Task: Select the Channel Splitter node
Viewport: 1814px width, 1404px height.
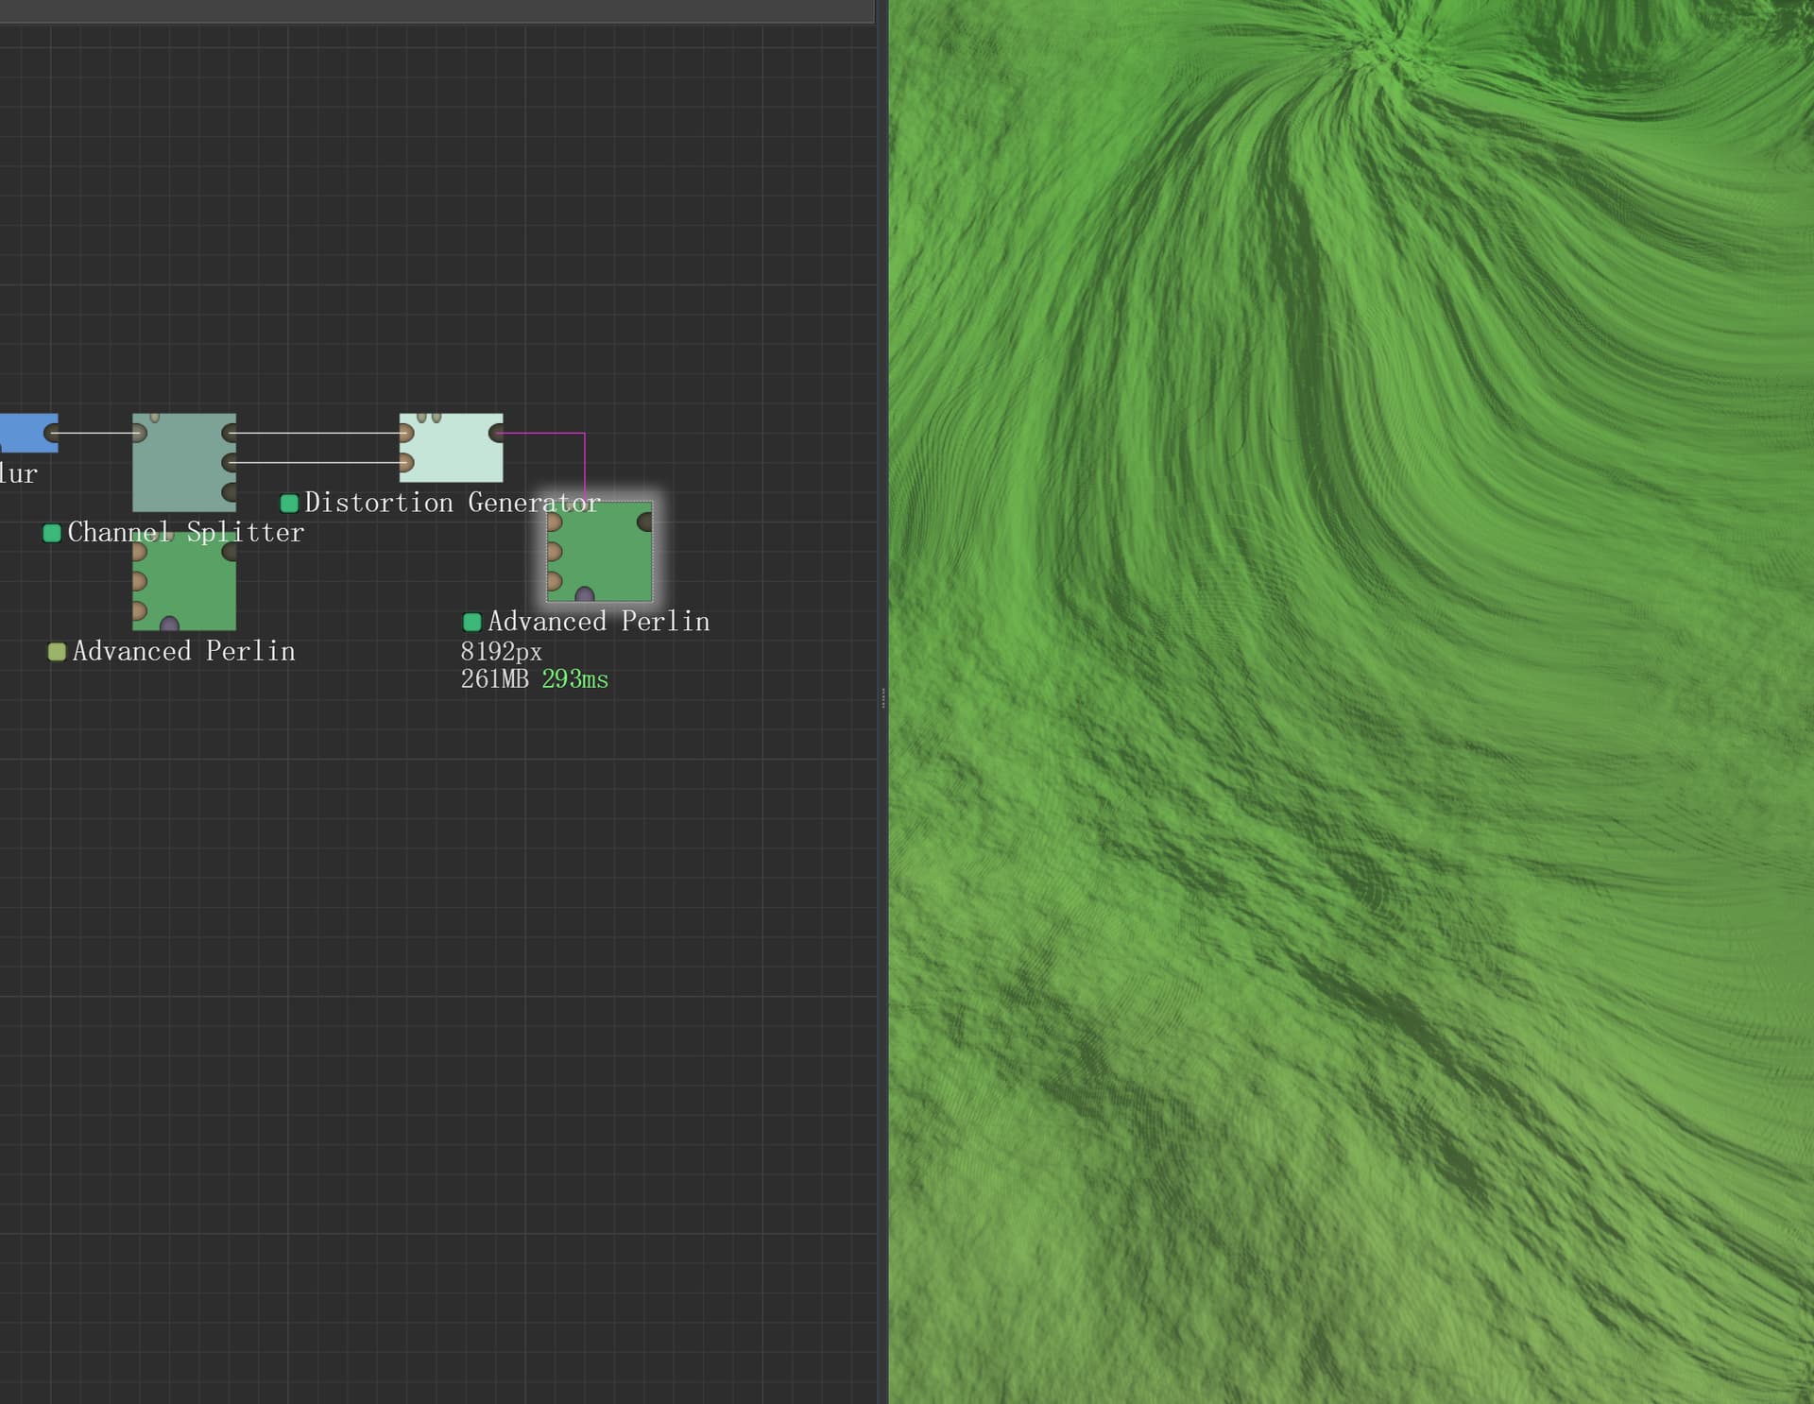Action: point(183,462)
